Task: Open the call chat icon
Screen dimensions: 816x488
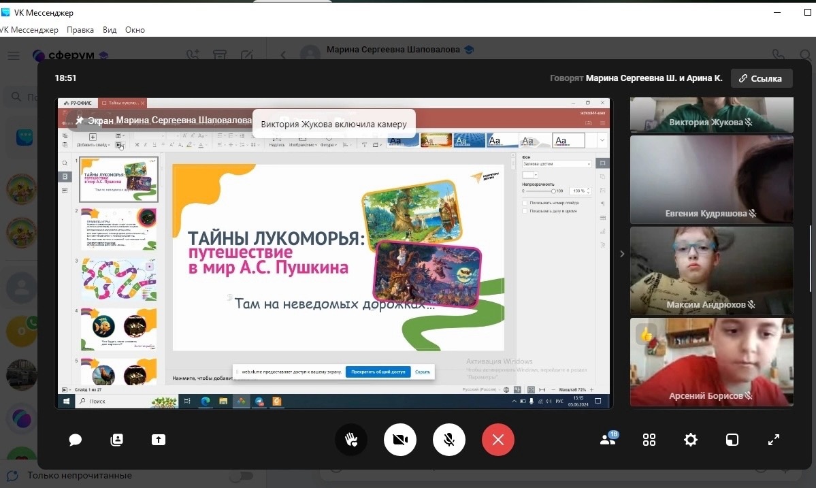Action: pos(76,440)
